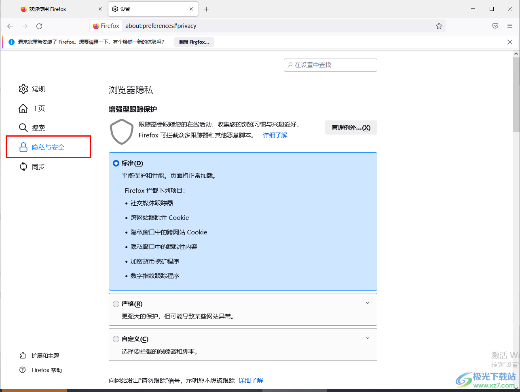Open 详细了解 link for Do Not Track

coord(251,380)
